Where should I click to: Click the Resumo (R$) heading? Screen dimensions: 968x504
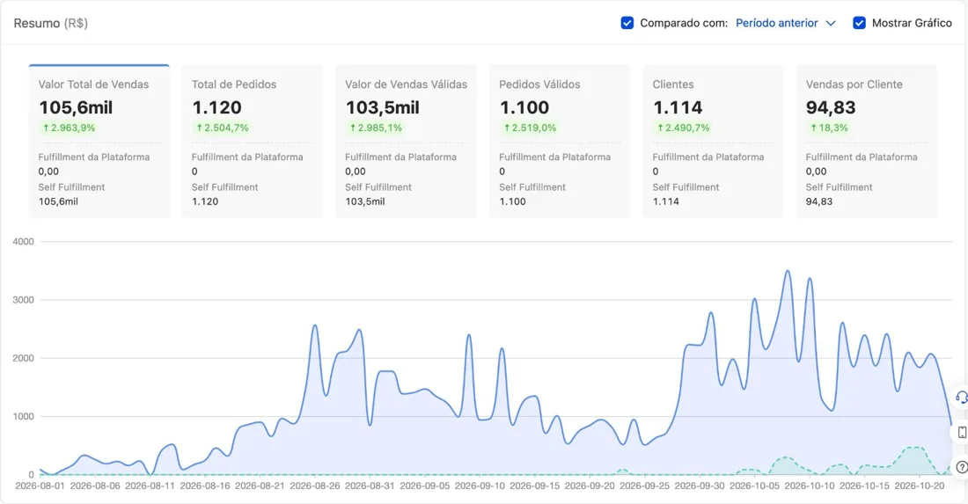51,23
